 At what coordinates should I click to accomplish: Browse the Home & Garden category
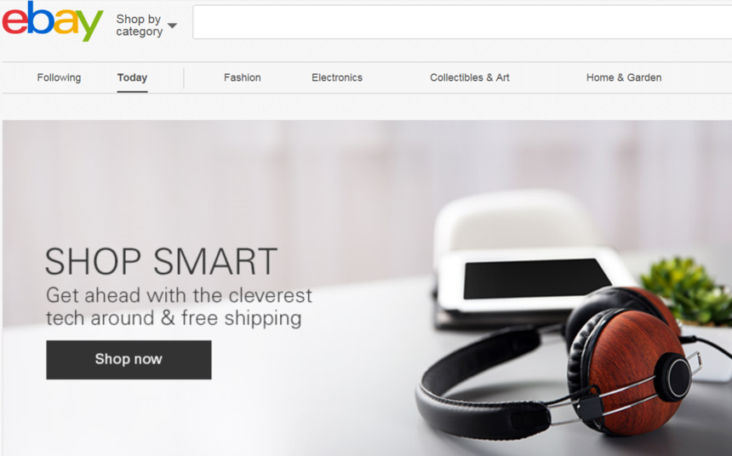(x=624, y=77)
